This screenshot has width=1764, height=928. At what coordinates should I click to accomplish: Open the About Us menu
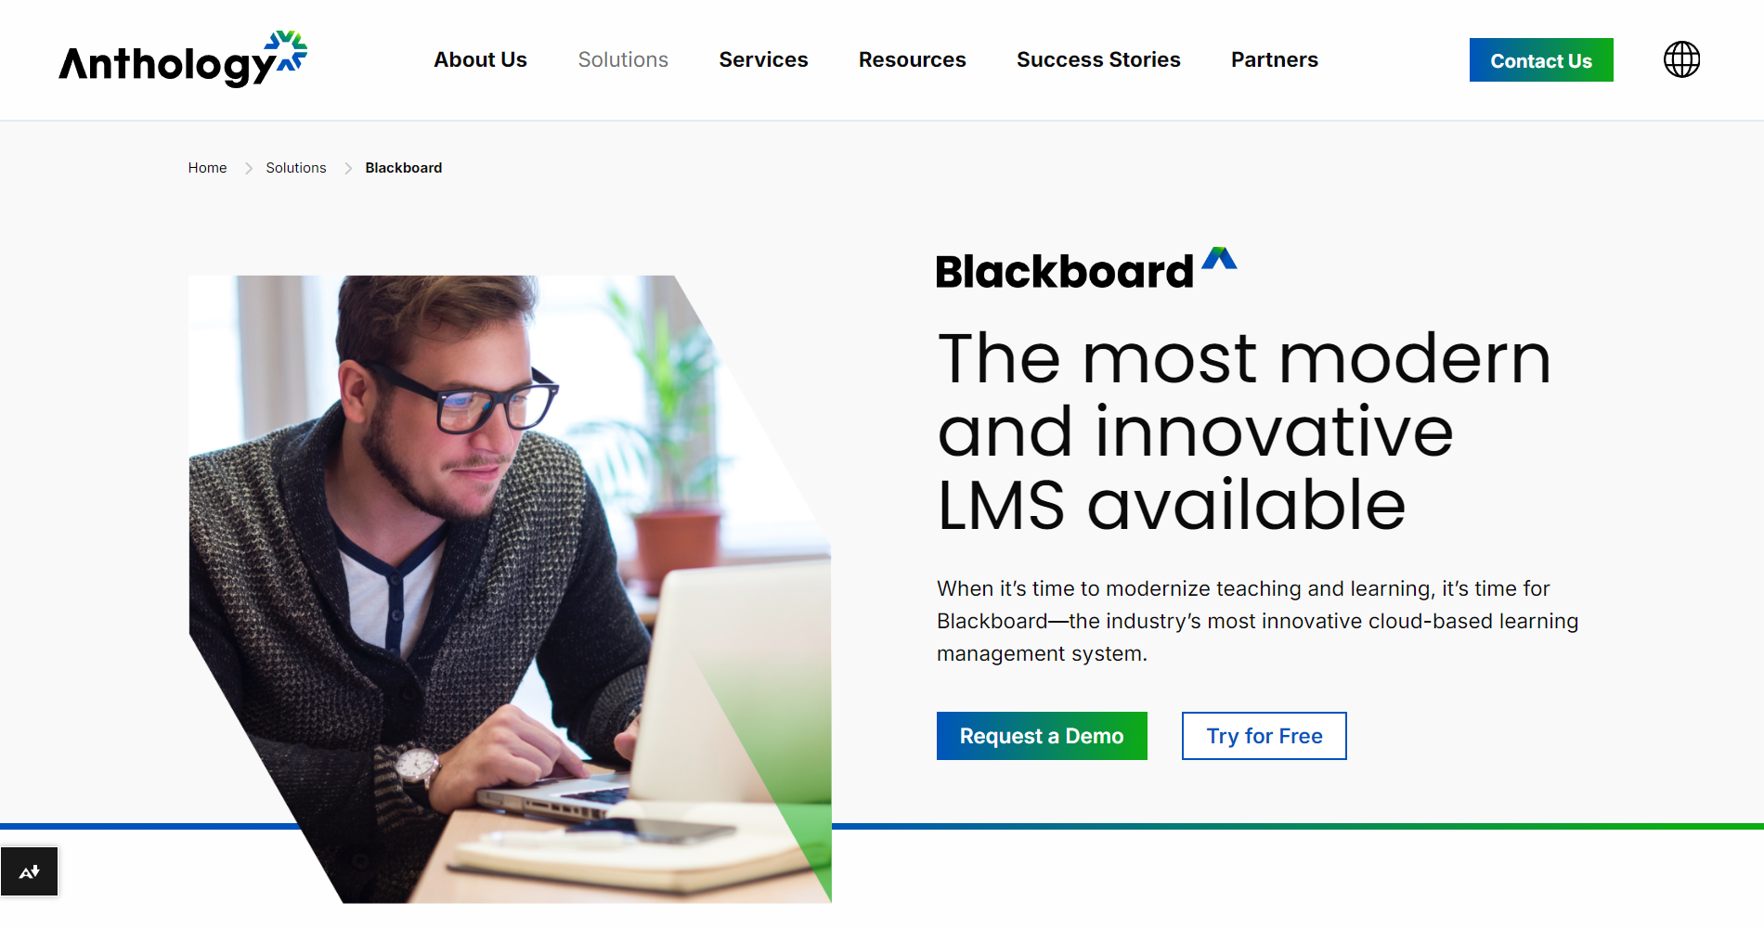pyautogui.click(x=480, y=59)
